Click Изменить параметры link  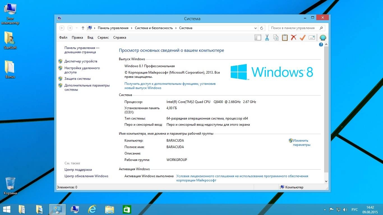tap(302, 143)
